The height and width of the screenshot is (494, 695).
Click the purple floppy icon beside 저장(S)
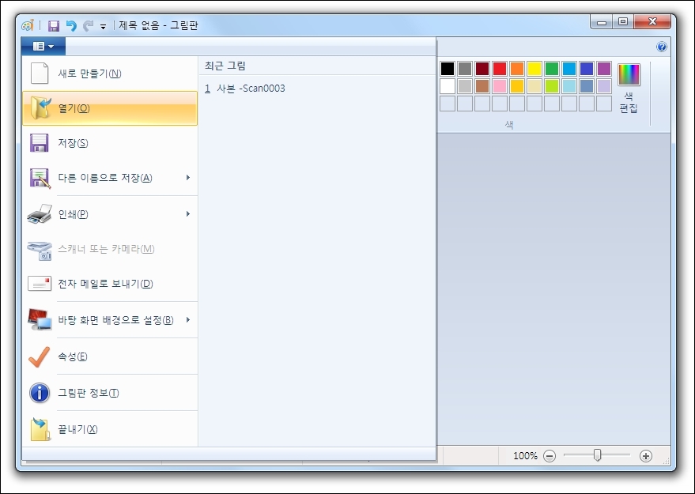point(39,143)
